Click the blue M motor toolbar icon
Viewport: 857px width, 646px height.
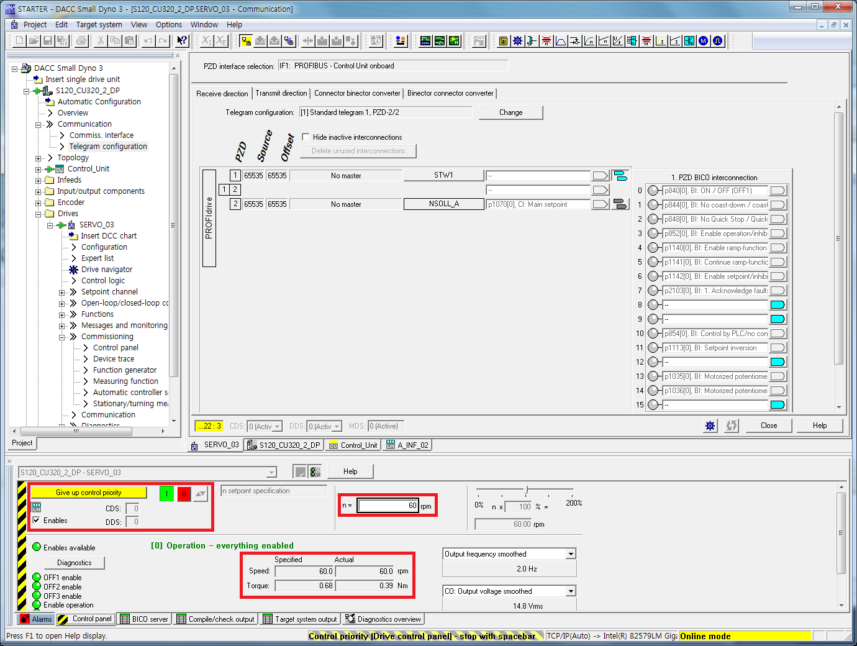(704, 41)
